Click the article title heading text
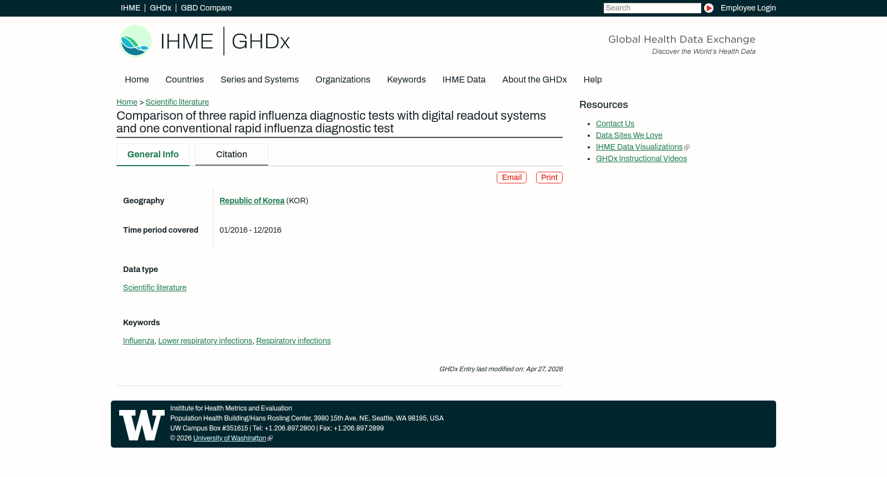Image resolution: width=887 pixels, height=477 pixels. point(331,122)
